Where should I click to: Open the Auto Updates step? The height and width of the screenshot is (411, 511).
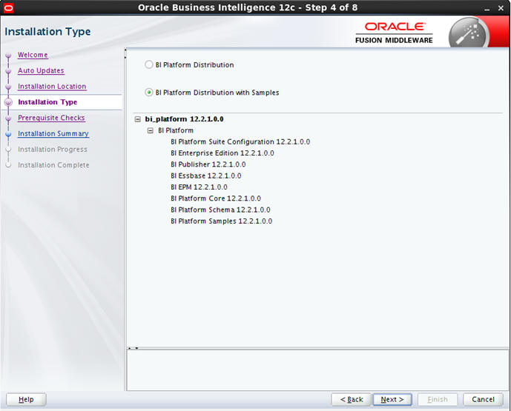pyautogui.click(x=41, y=70)
